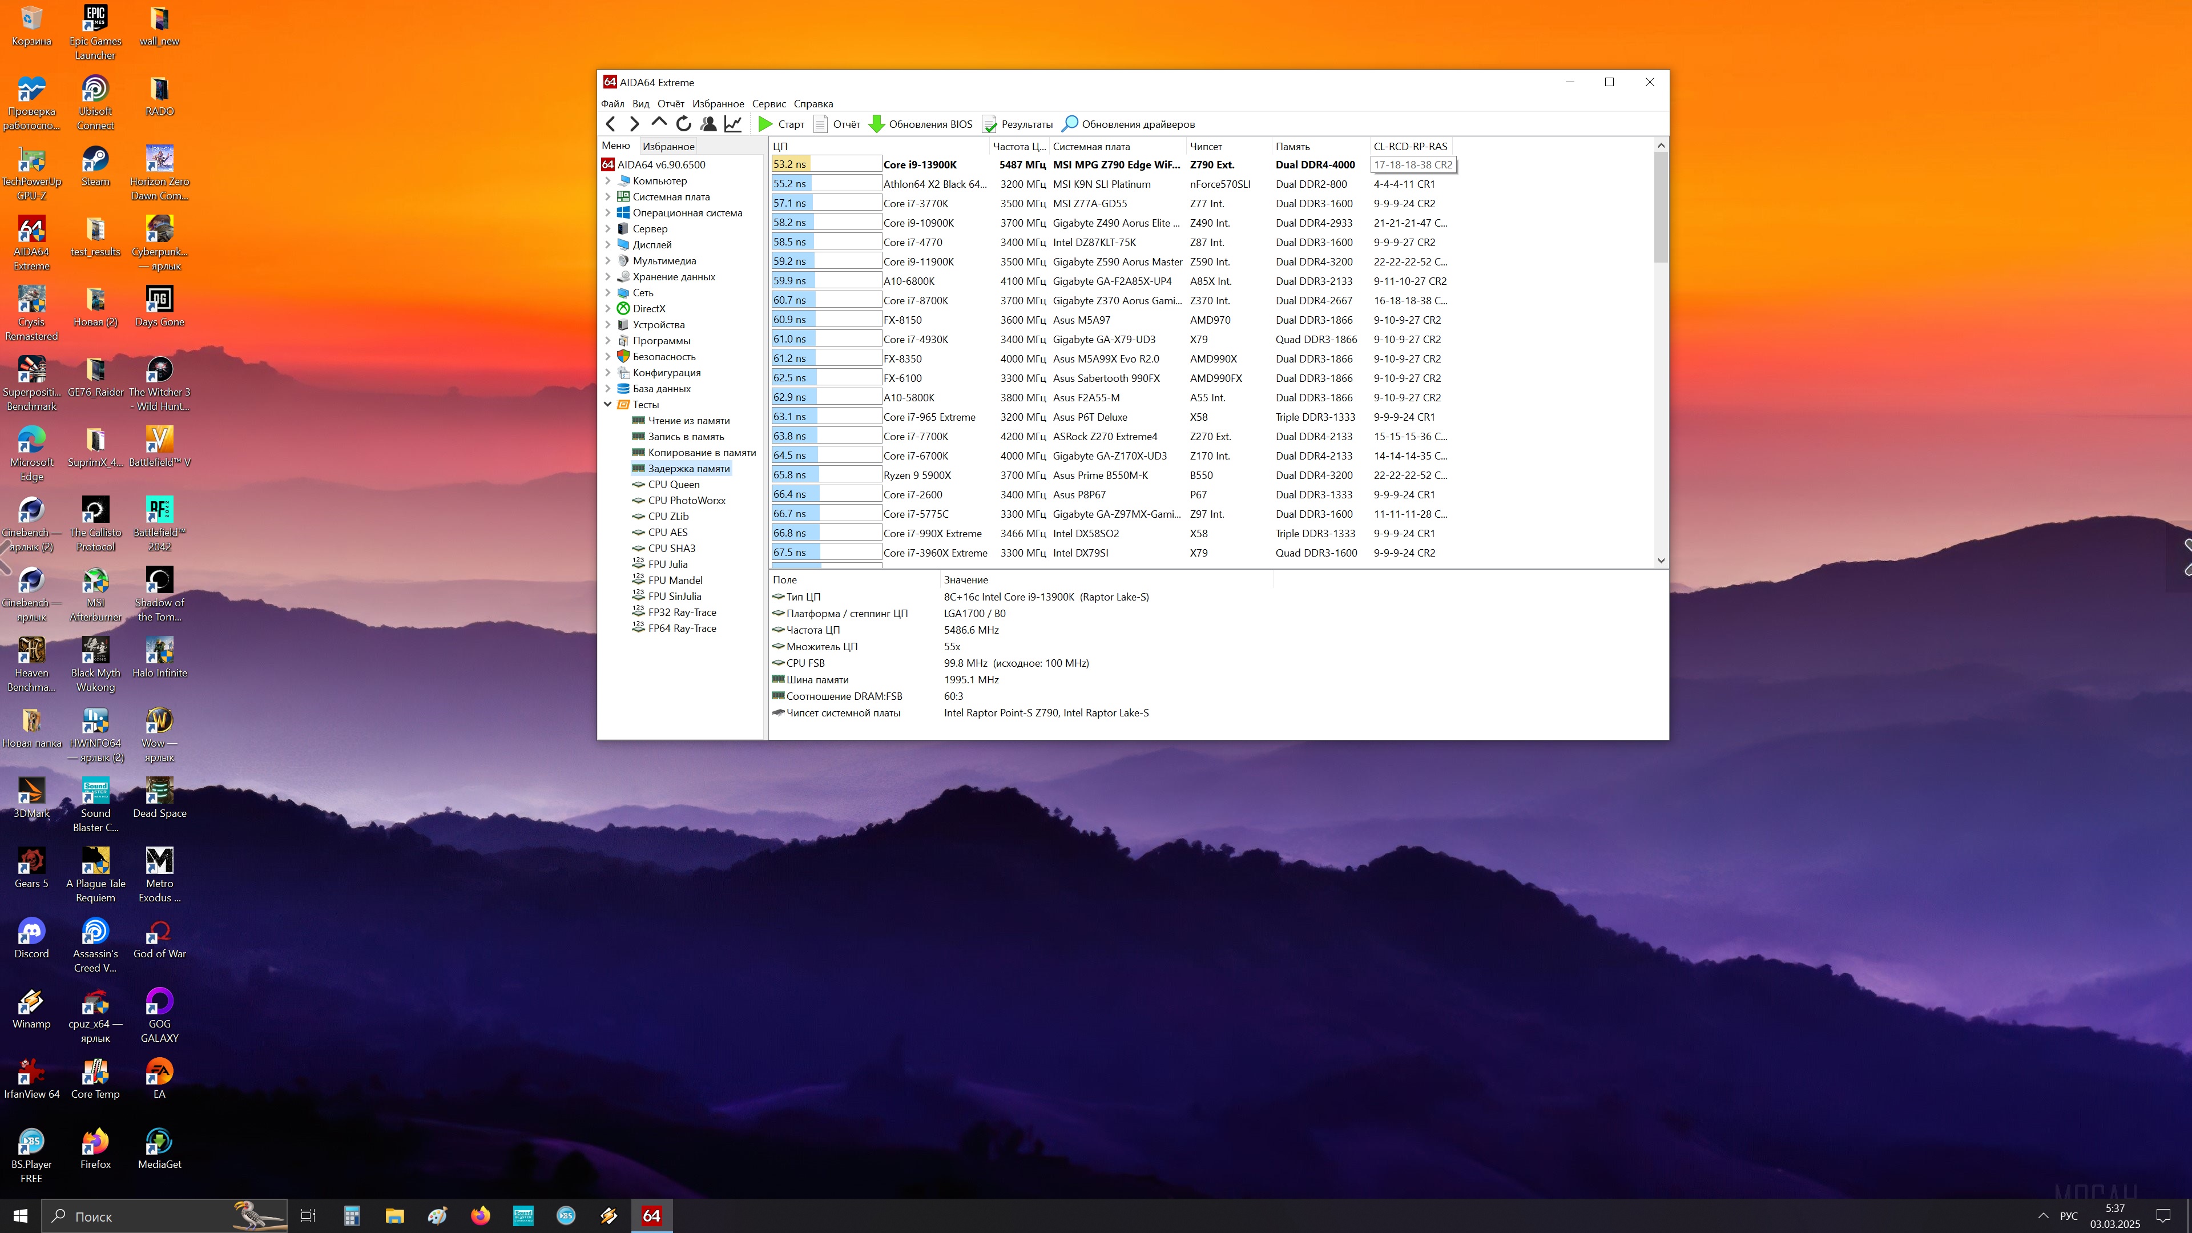The height and width of the screenshot is (1233, 2192).
Task: Expand the Компьютер tree node
Action: point(607,180)
